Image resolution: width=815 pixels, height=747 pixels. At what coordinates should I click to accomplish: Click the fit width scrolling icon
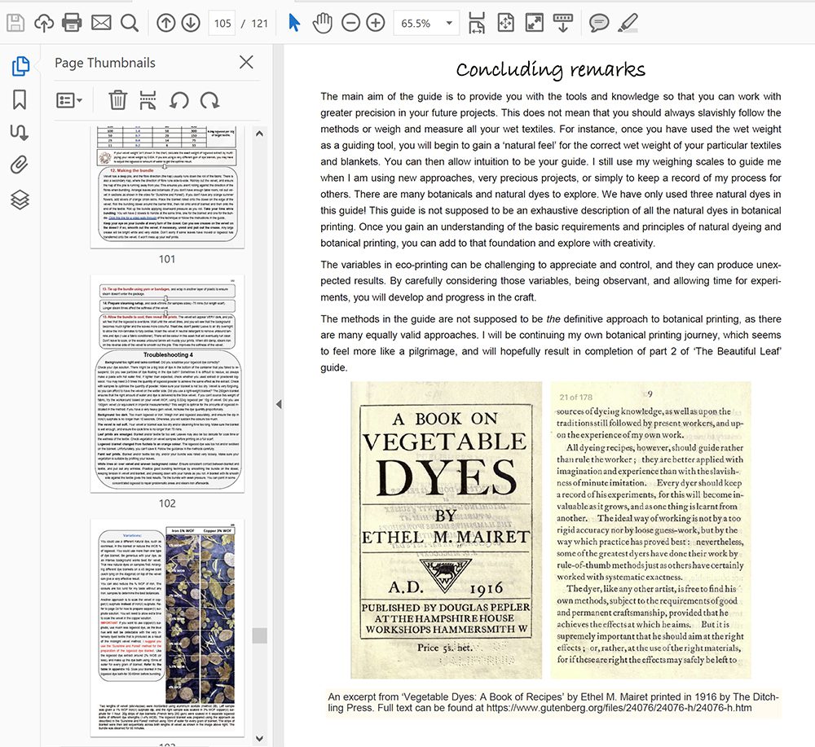(477, 23)
